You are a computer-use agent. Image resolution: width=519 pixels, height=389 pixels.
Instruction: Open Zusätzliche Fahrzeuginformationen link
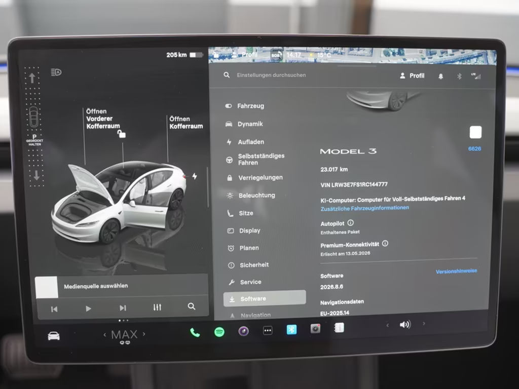365,208
